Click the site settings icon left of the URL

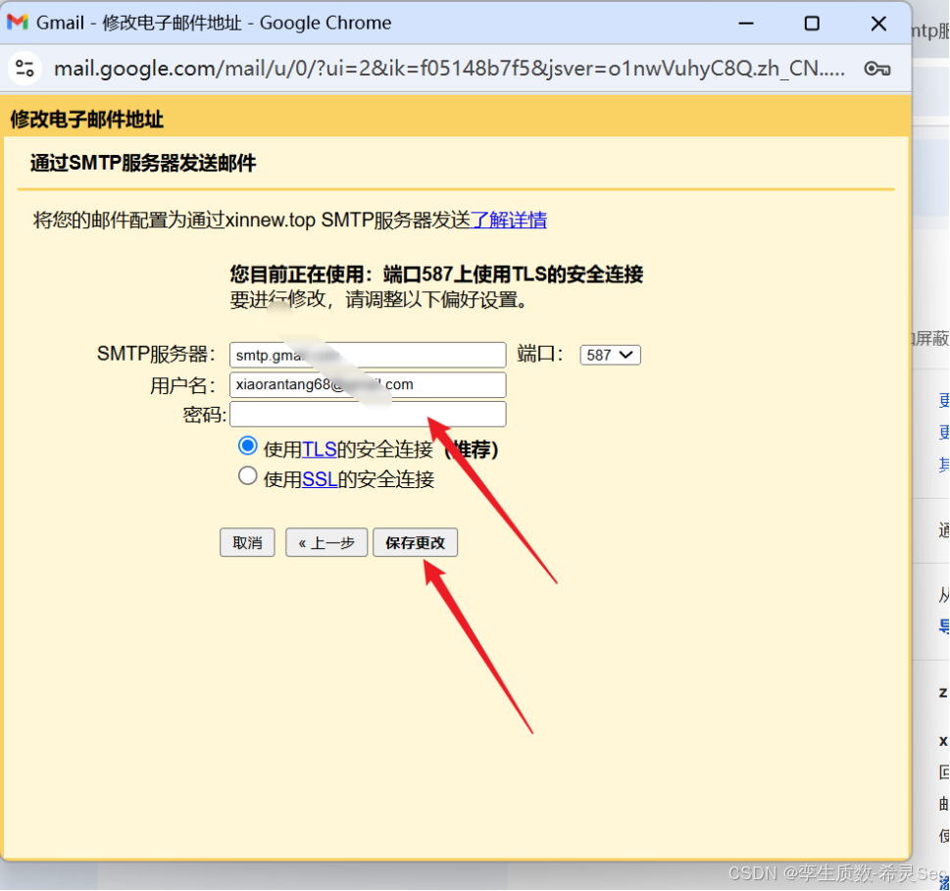25,69
